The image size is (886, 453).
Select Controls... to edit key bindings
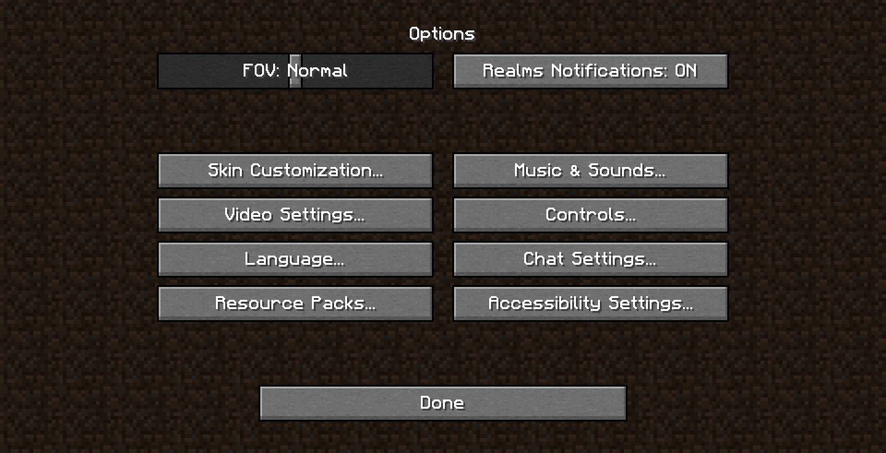591,215
